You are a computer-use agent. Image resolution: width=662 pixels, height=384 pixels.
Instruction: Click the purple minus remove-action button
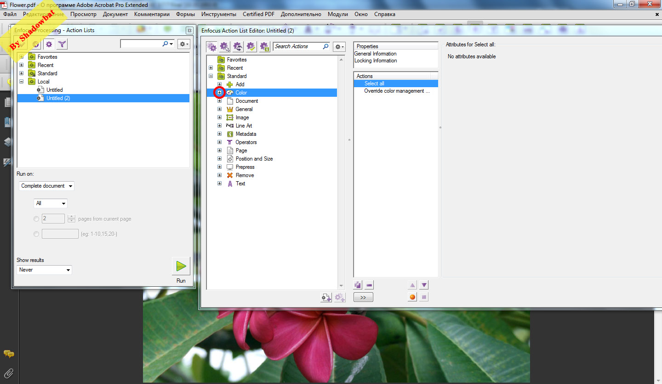point(369,285)
